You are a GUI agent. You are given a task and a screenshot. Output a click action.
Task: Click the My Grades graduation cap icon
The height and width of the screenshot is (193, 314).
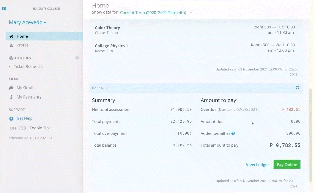click(x=11, y=88)
